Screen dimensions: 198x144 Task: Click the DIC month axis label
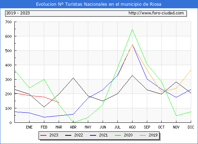point(191,127)
